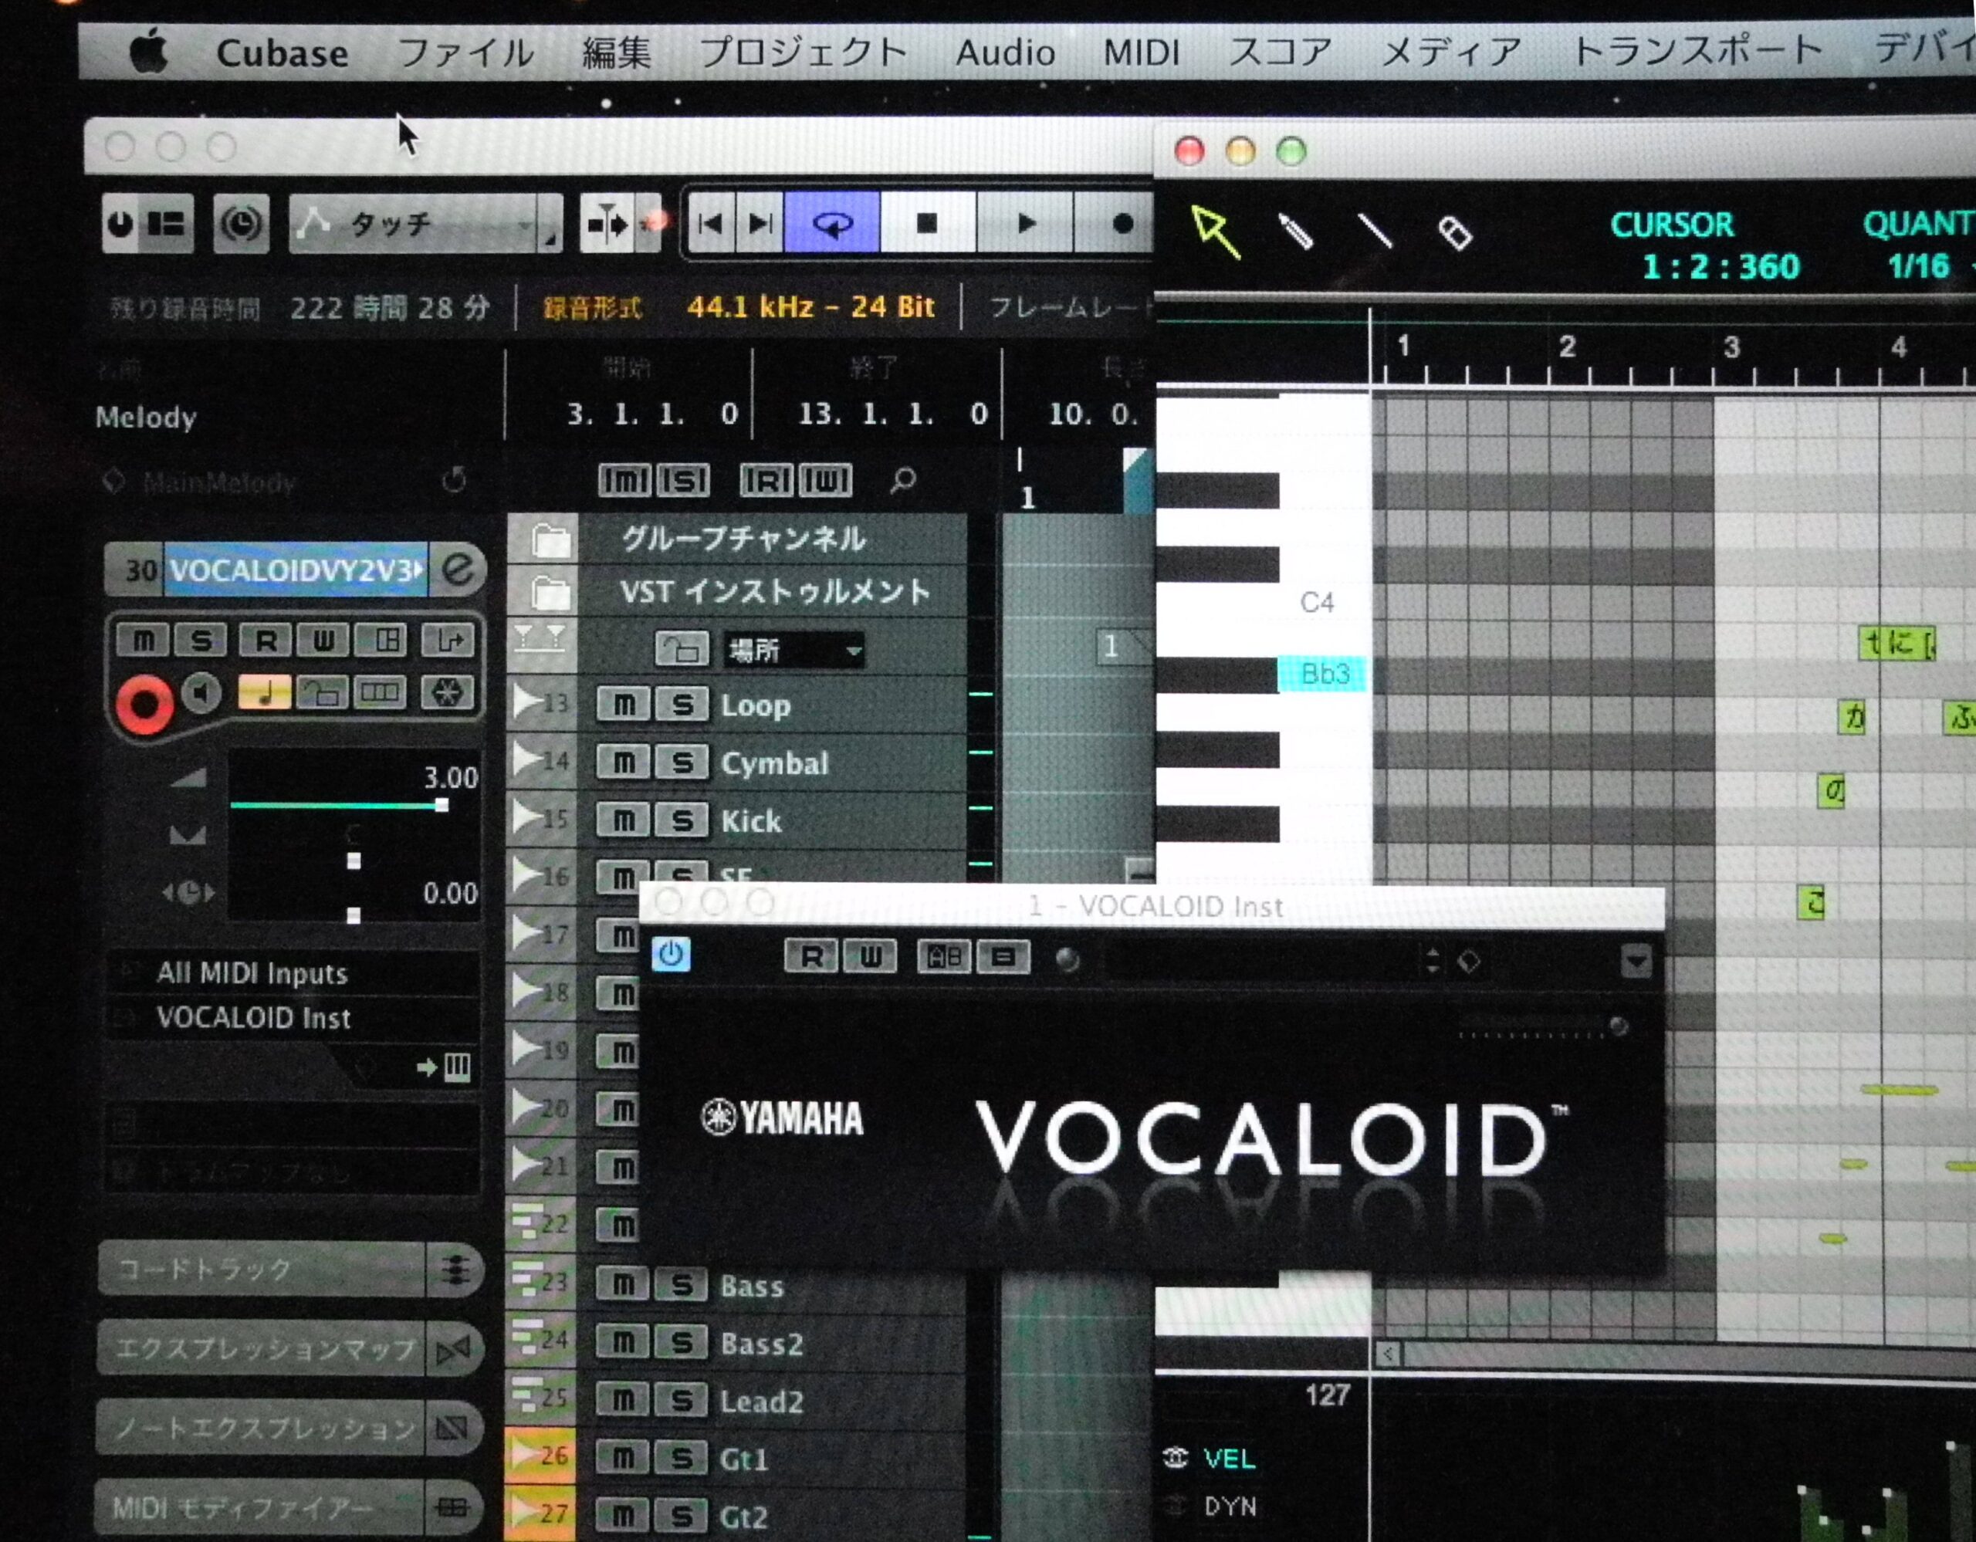Screen dimensions: 1976x1542
Task: Click the search magnifier in track list
Action: click(903, 479)
